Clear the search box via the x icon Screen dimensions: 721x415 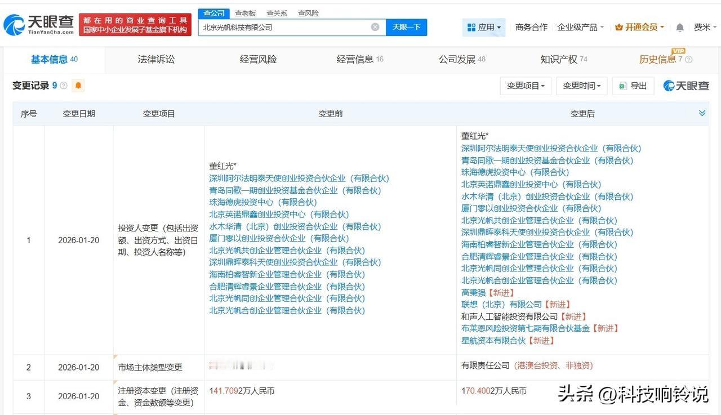click(x=375, y=26)
